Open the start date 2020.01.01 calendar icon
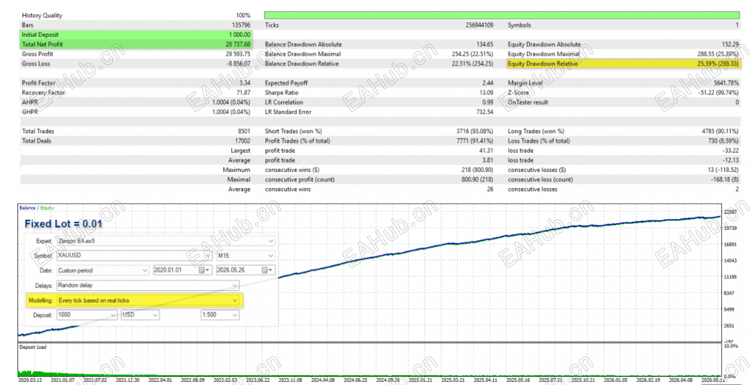 [204, 271]
